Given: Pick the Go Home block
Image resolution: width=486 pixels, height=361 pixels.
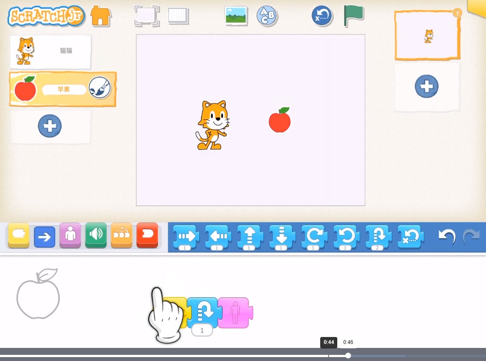Looking at the screenshot, I should [x=411, y=237].
